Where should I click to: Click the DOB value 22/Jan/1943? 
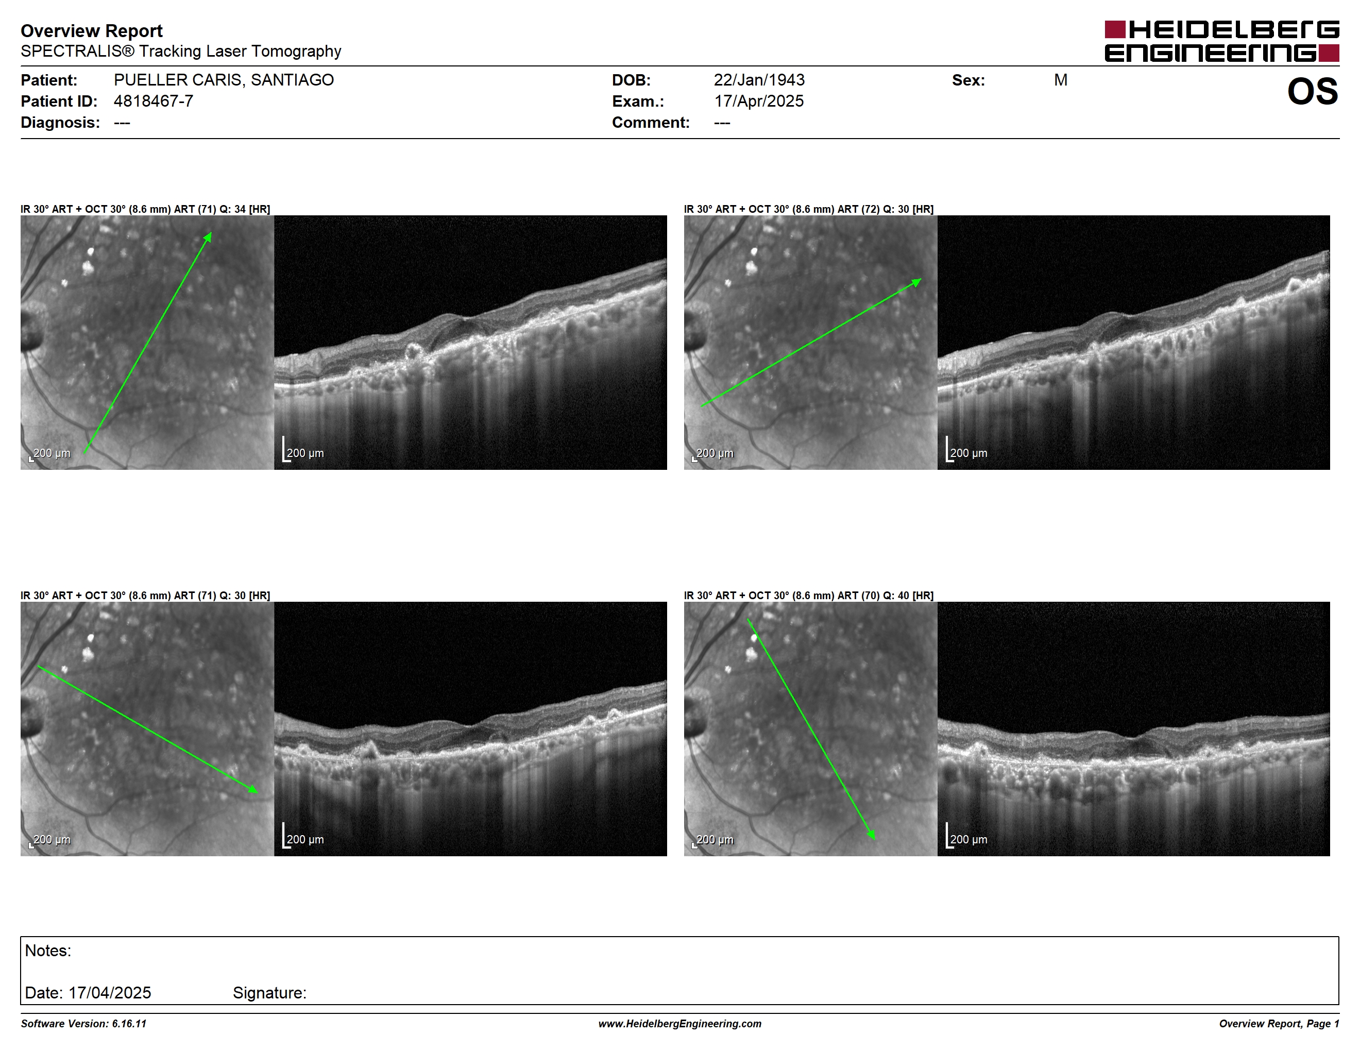759,80
